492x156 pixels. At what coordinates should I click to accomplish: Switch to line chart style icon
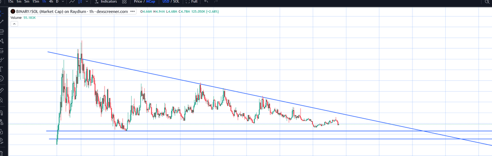point(72,2)
